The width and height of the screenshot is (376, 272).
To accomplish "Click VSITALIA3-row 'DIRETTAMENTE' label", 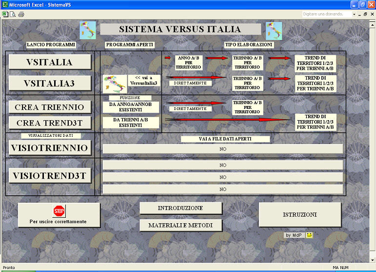I will click(190, 83).
